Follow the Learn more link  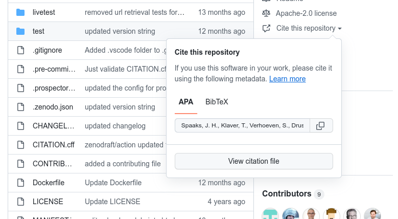click(x=287, y=79)
